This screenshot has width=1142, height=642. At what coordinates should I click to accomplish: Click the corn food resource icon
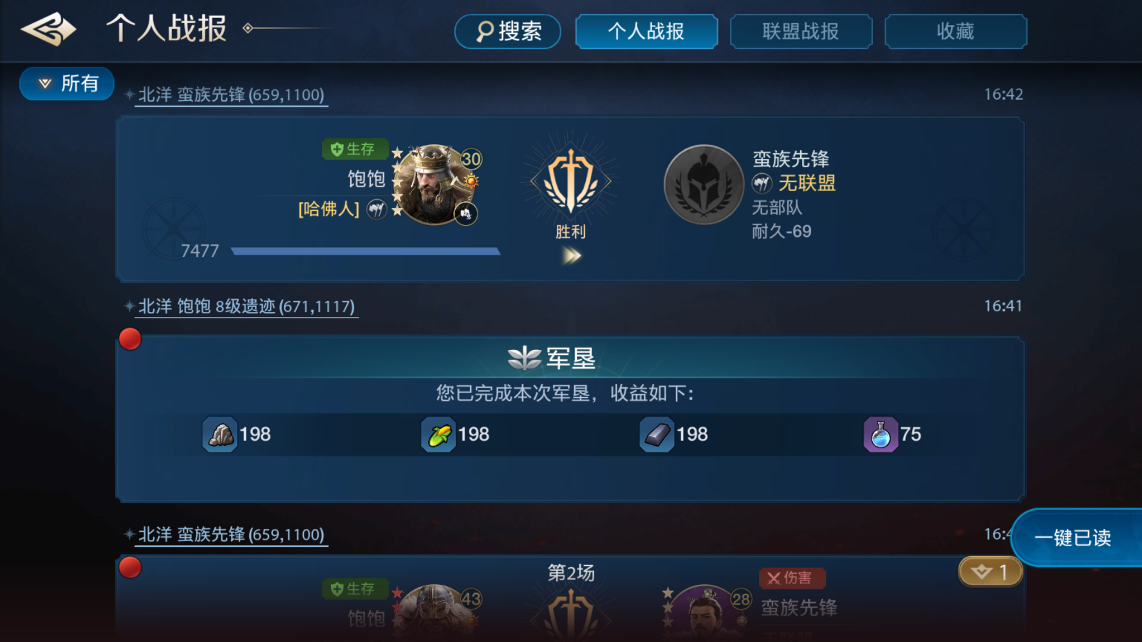coord(438,435)
